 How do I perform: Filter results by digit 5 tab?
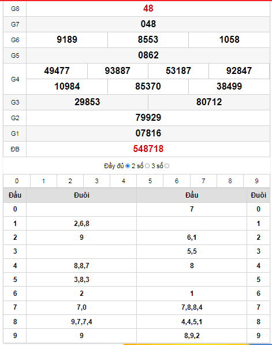pyautogui.click(x=150, y=181)
